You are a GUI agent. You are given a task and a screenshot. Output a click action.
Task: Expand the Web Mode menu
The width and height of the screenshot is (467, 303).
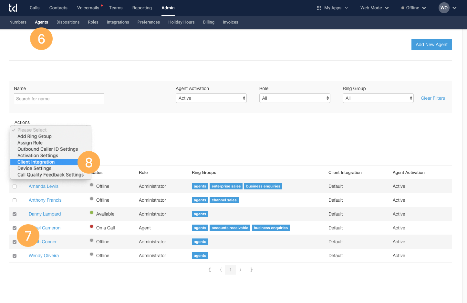374,8
